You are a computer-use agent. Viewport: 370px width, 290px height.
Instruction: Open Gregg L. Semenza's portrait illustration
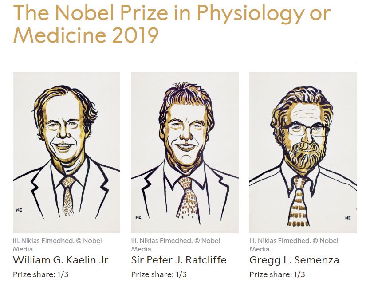tap(303, 152)
